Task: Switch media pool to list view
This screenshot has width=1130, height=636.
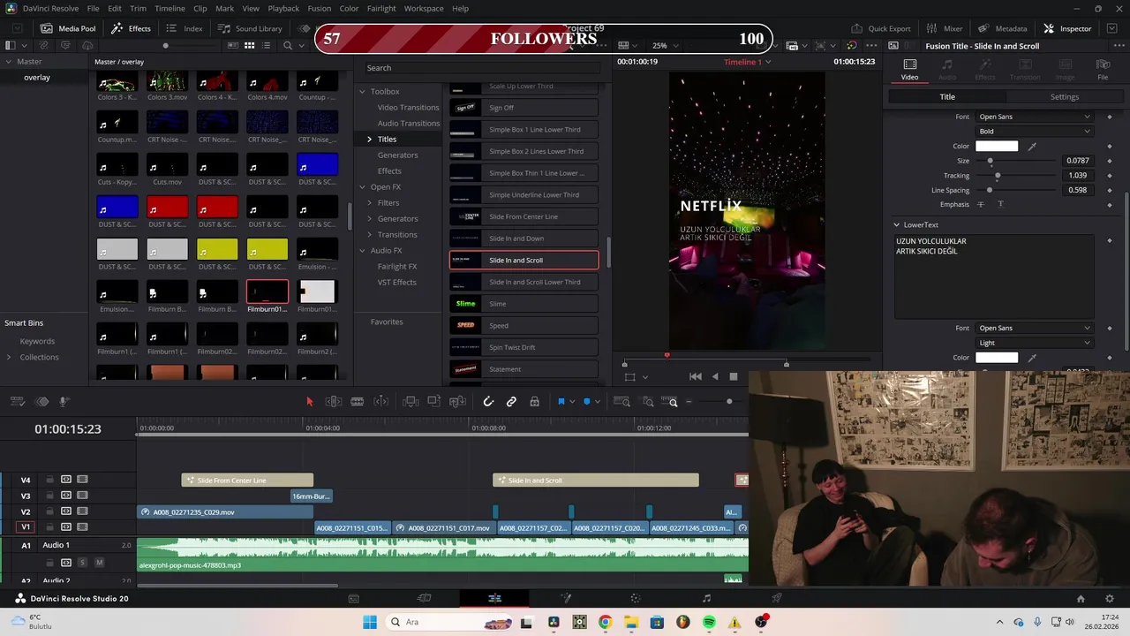Action: [x=266, y=46]
